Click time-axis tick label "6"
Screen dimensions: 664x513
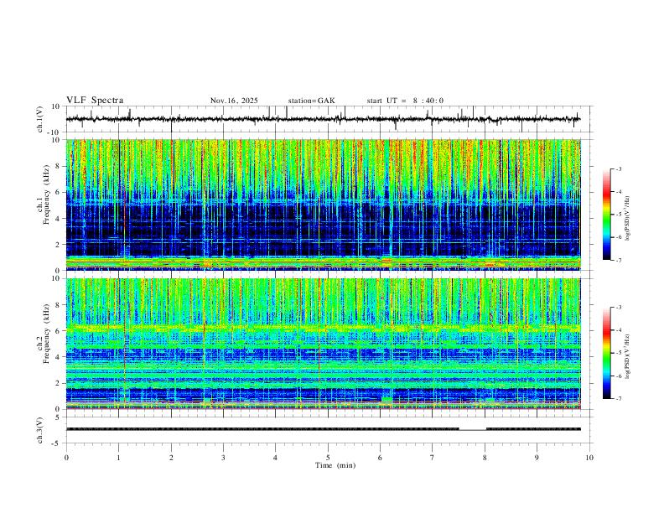tap(380, 458)
